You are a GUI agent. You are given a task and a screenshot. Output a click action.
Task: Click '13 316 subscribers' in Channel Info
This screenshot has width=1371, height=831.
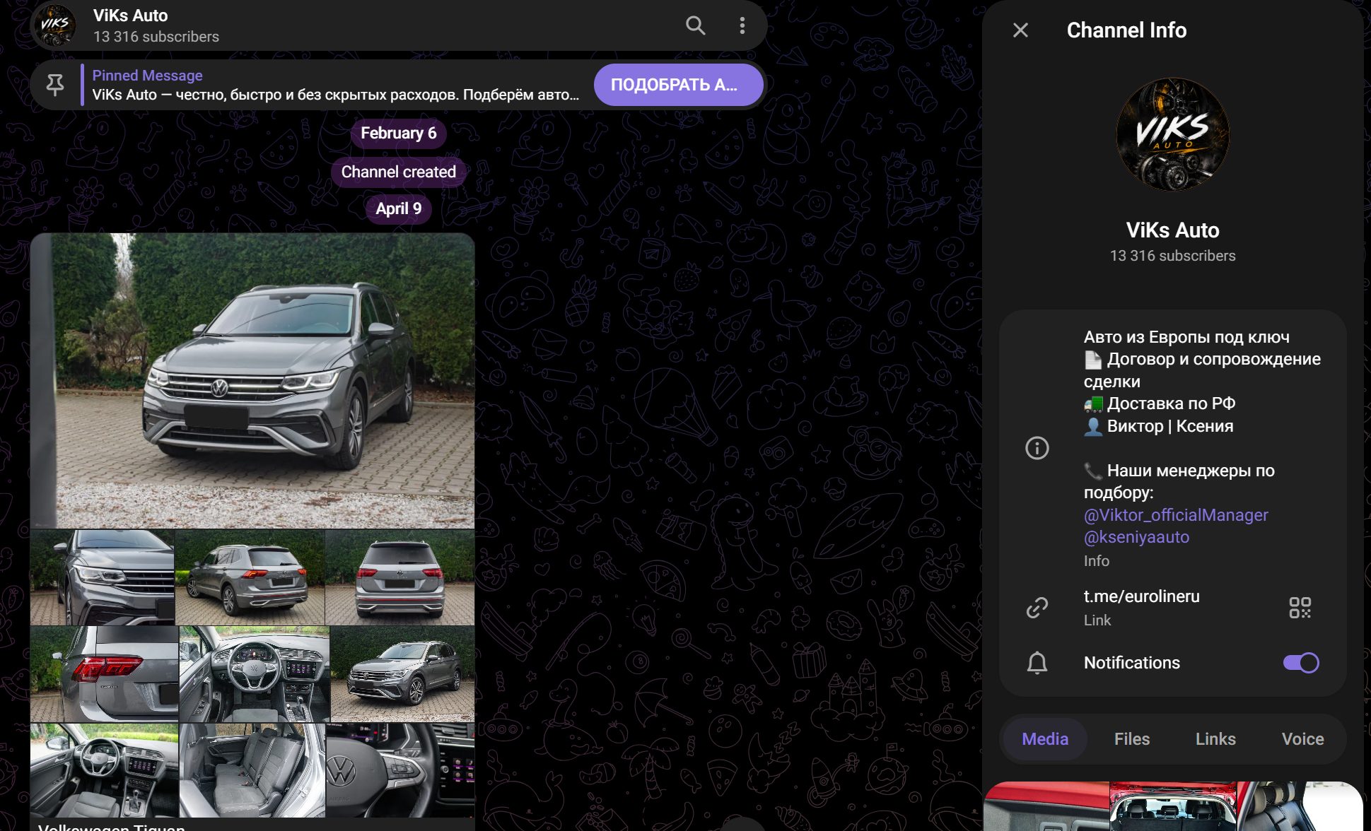[x=1172, y=256]
